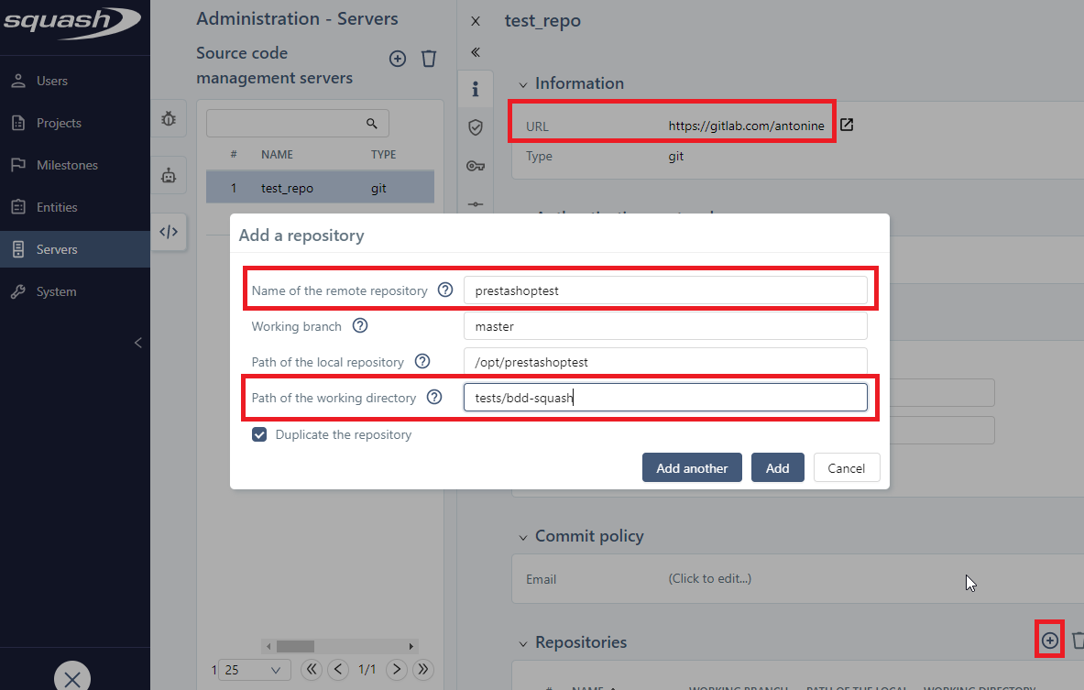Open the Projects menu item
Screen dimensions: 1084x690
click(x=59, y=123)
